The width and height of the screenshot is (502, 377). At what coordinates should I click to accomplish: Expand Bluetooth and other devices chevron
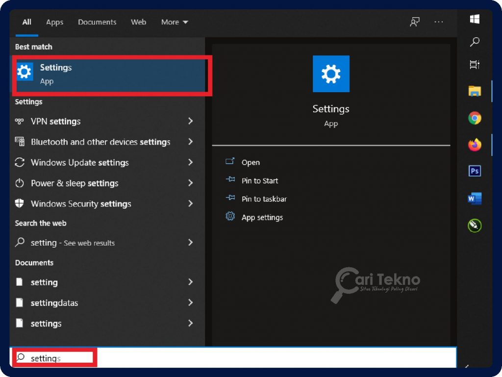[191, 142]
